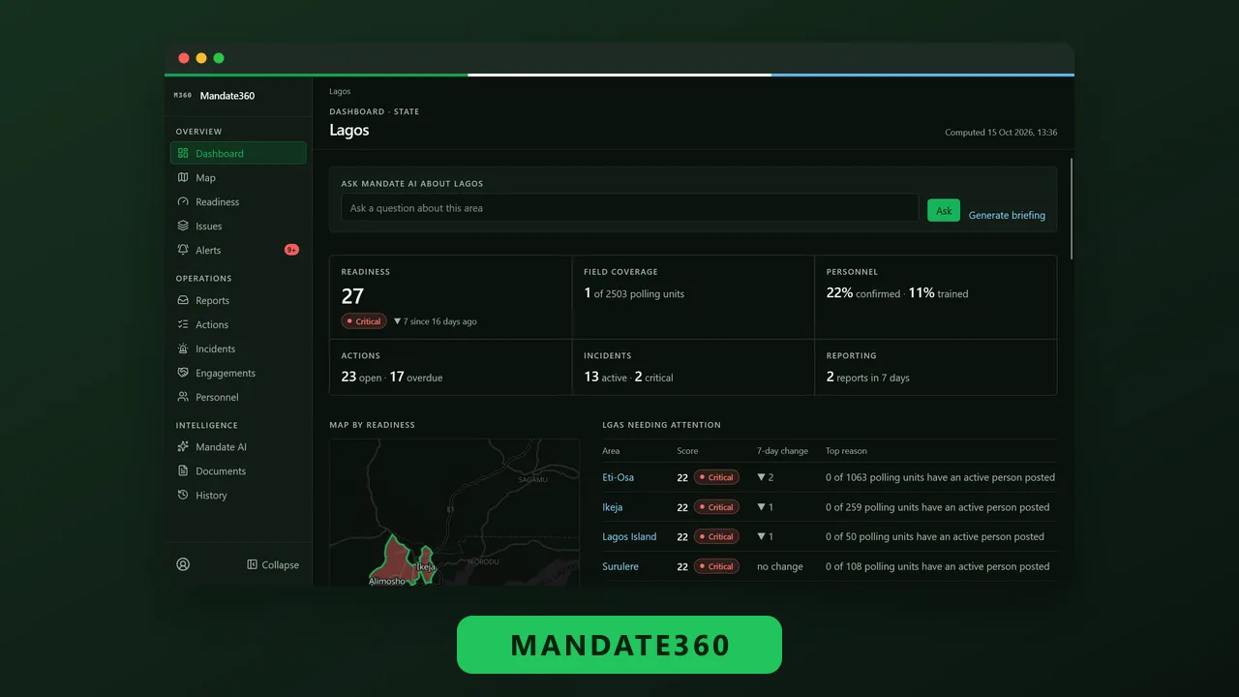The height and width of the screenshot is (697, 1239).
Task: Click the Personnel people icon
Action: [183, 397]
